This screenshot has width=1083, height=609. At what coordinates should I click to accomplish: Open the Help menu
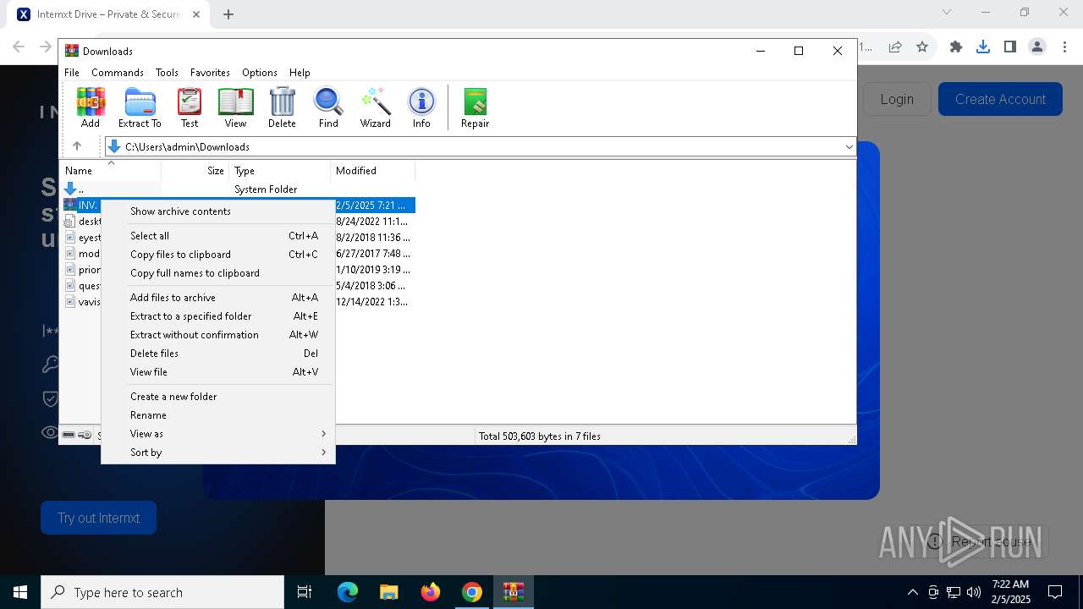300,73
